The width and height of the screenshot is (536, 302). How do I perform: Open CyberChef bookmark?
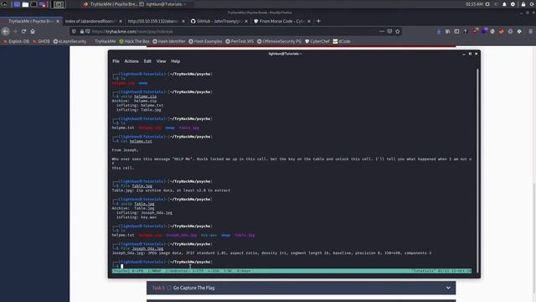click(317, 41)
